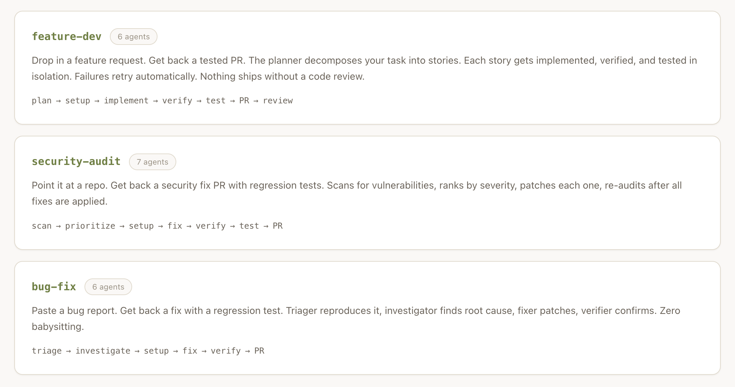
Task: Click the 6 agents badge beside feature-dev
Action: click(134, 37)
